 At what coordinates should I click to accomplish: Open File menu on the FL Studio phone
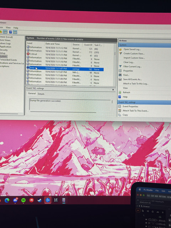(157, 191)
